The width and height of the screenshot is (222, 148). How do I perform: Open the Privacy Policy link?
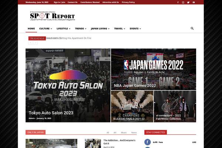(128, 2)
